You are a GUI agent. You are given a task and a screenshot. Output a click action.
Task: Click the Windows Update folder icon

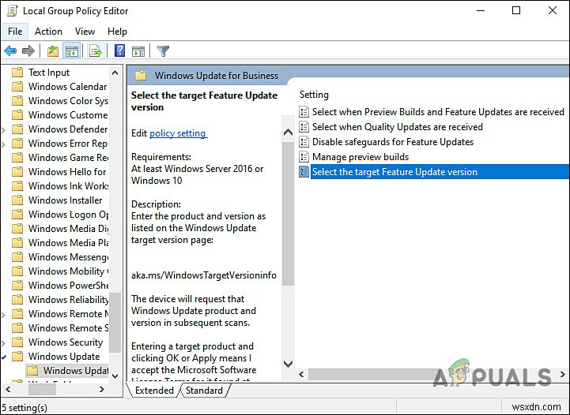17,357
